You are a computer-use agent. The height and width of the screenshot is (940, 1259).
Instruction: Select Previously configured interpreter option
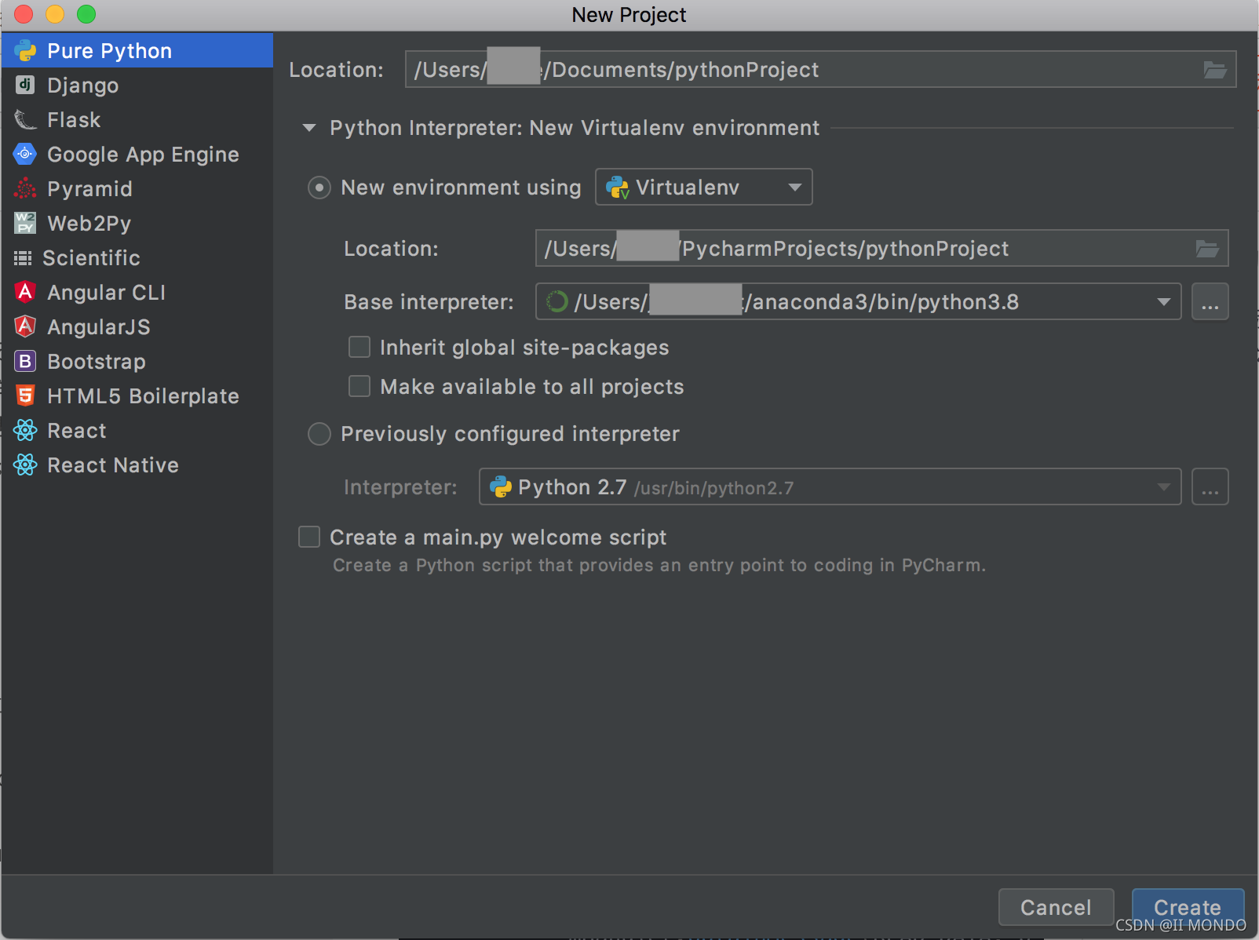point(319,434)
